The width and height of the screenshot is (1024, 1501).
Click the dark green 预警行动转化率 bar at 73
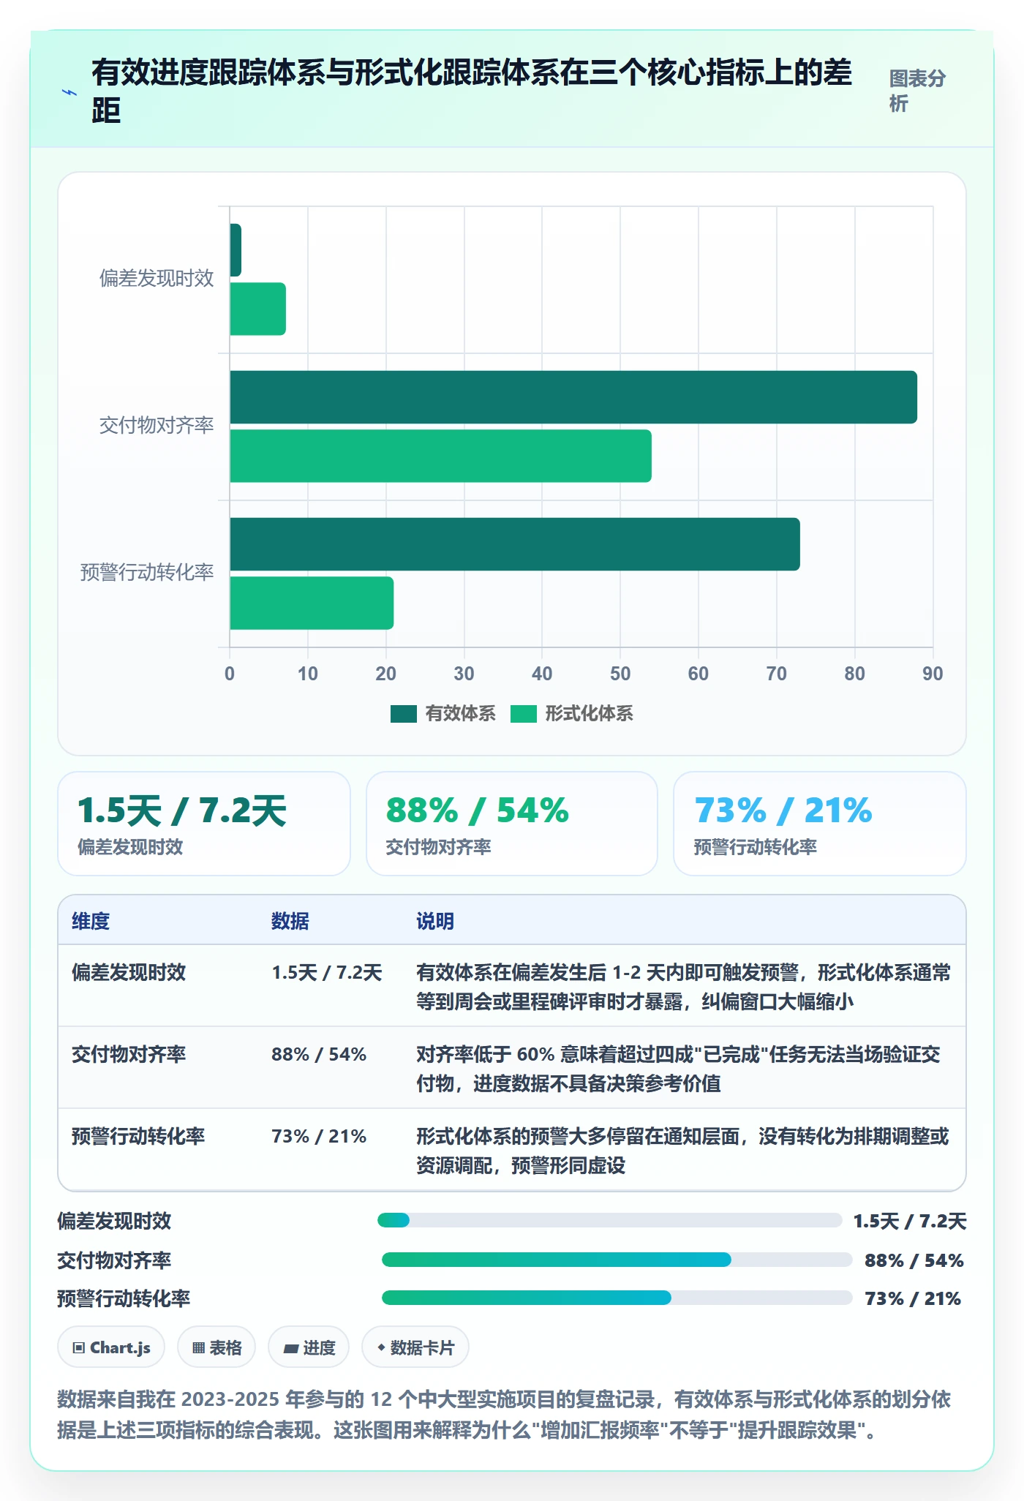click(515, 544)
